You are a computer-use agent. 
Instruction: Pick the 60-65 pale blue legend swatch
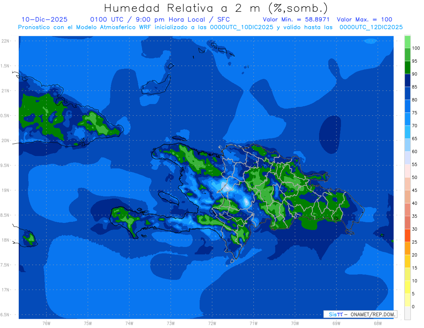point(407,145)
